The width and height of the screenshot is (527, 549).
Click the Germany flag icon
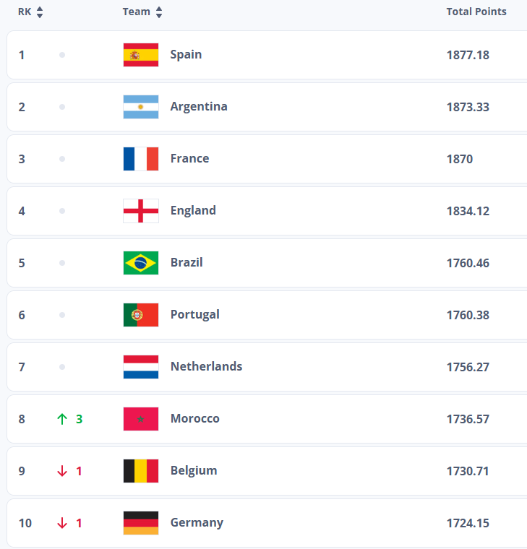tap(141, 523)
